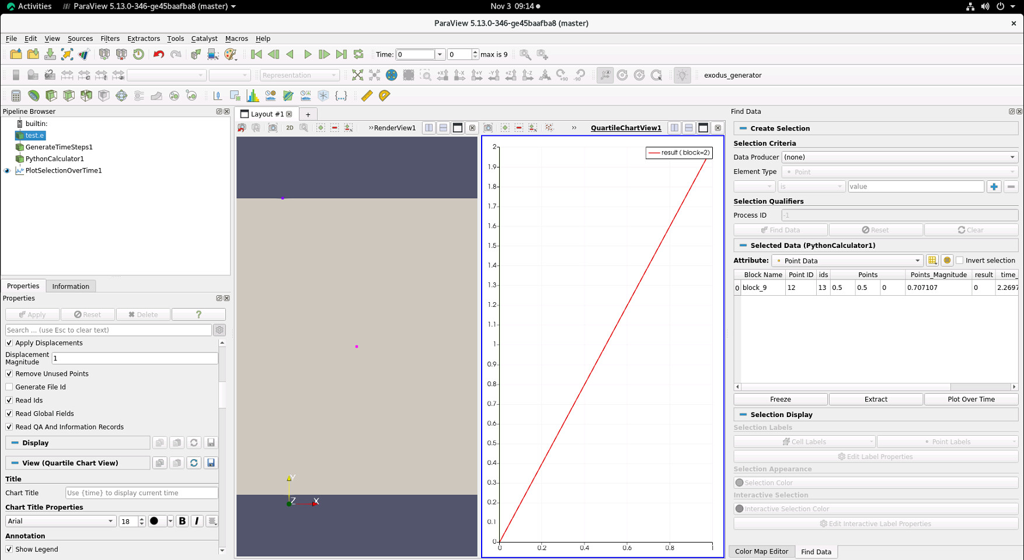The height and width of the screenshot is (560, 1024).
Task: Click the Extract button
Action: (875, 399)
